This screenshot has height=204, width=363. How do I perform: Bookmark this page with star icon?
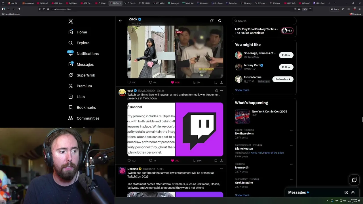click(x=310, y=9)
